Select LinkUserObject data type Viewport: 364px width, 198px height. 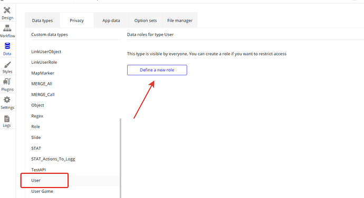(x=46, y=52)
